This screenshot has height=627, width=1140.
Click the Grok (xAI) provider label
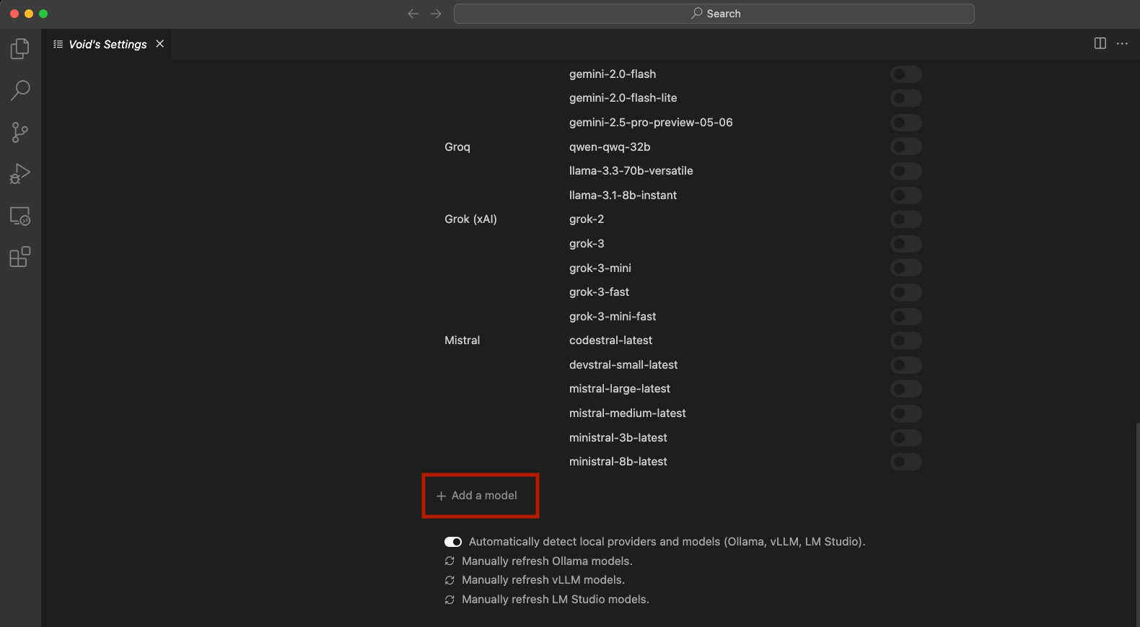point(470,219)
